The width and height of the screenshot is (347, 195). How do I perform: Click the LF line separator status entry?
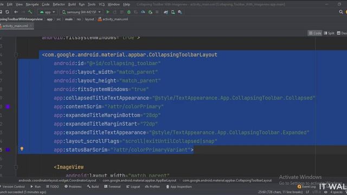(307, 192)
